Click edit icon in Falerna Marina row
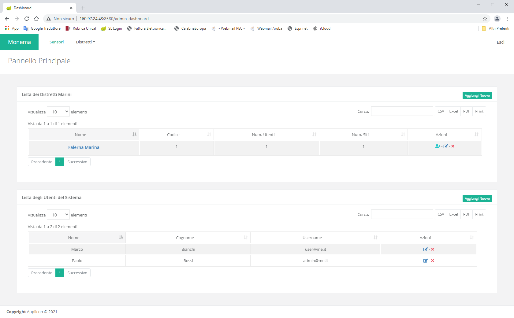This screenshot has width=514, height=318. click(445, 146)
